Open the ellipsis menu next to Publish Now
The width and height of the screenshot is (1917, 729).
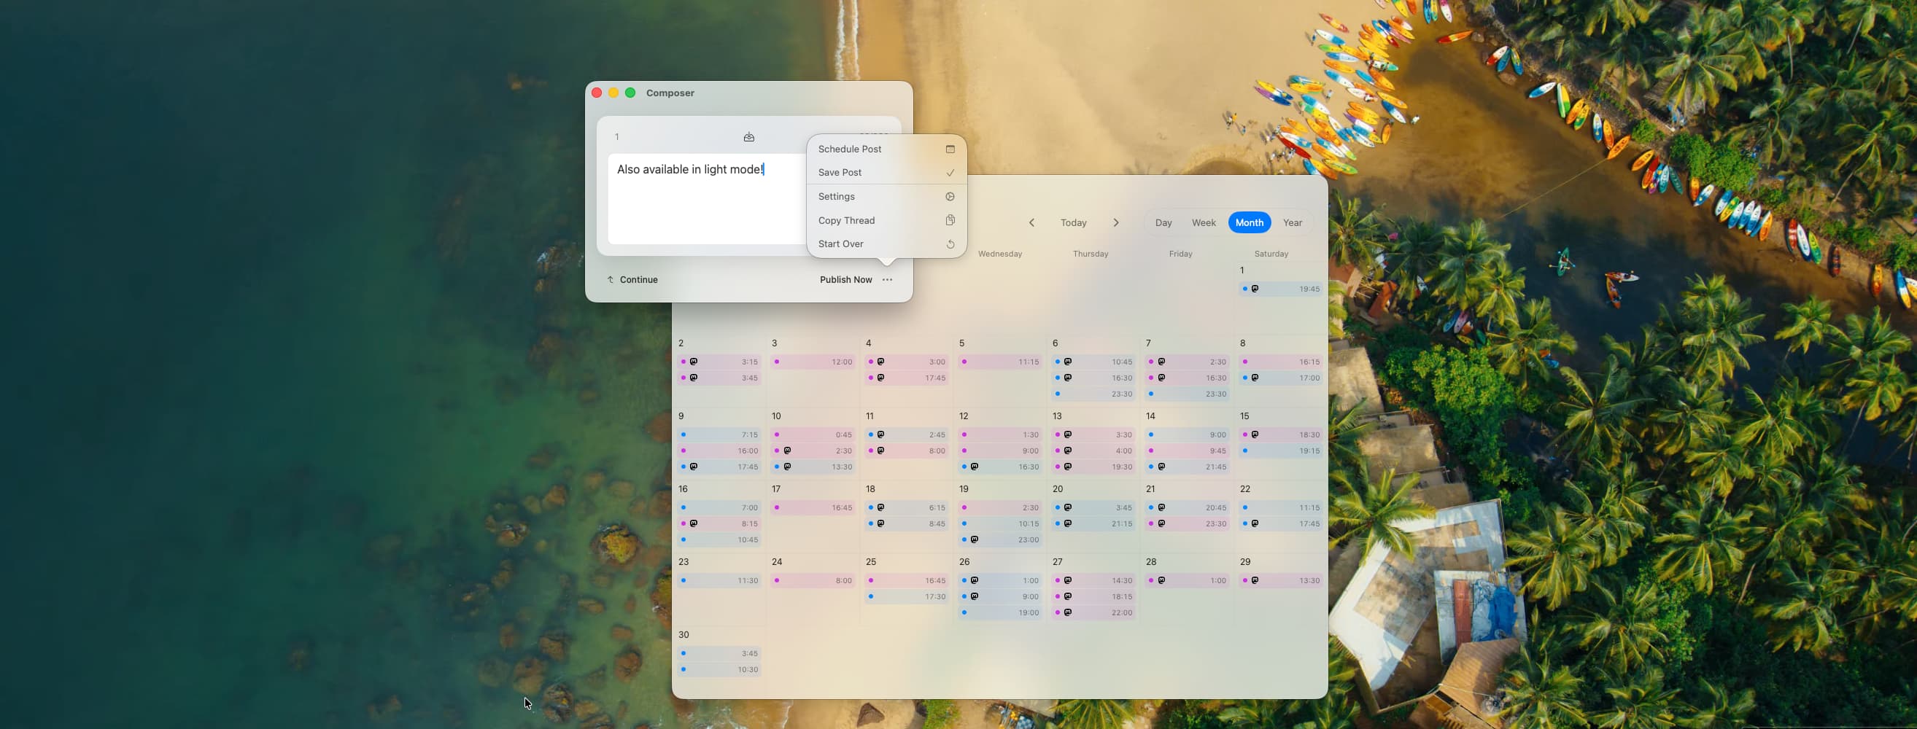[887, 280]
